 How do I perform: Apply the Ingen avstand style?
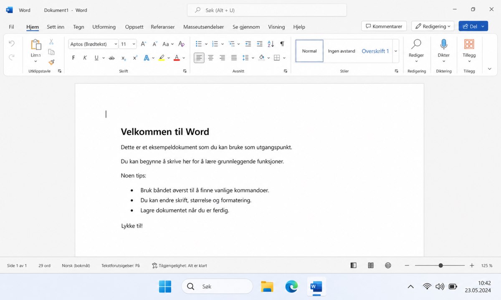[342, 51]
